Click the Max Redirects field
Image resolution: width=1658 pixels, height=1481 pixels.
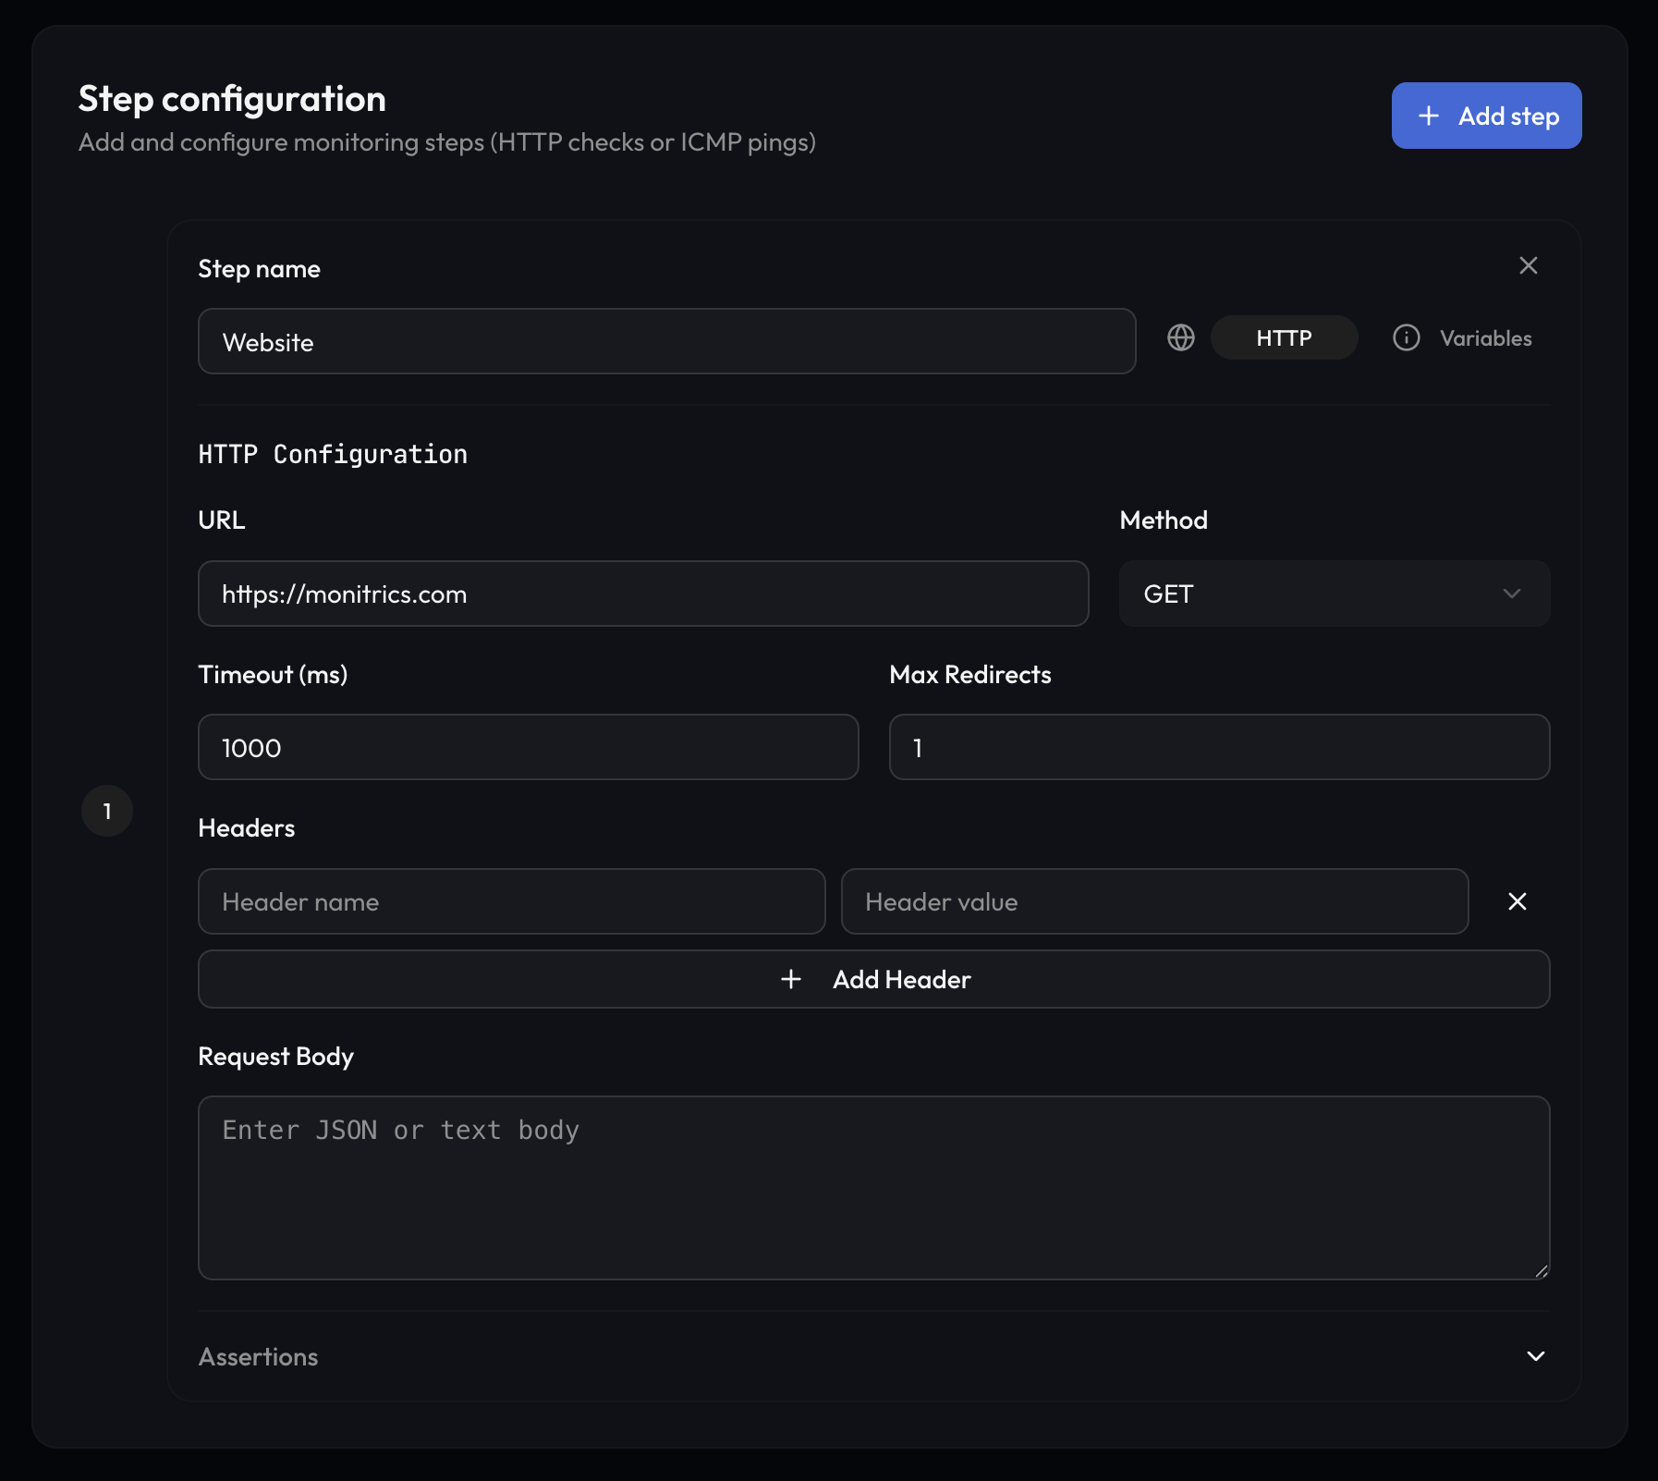coord(1218,747)
